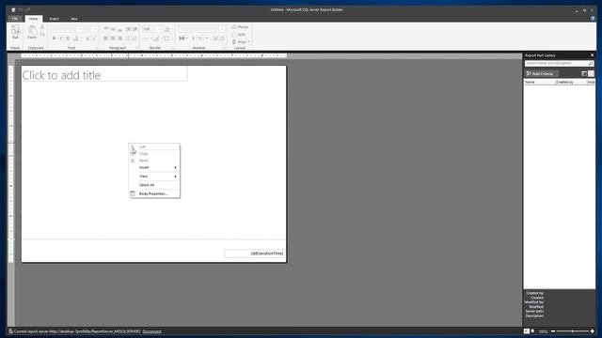Open the font name combo box

67,29
